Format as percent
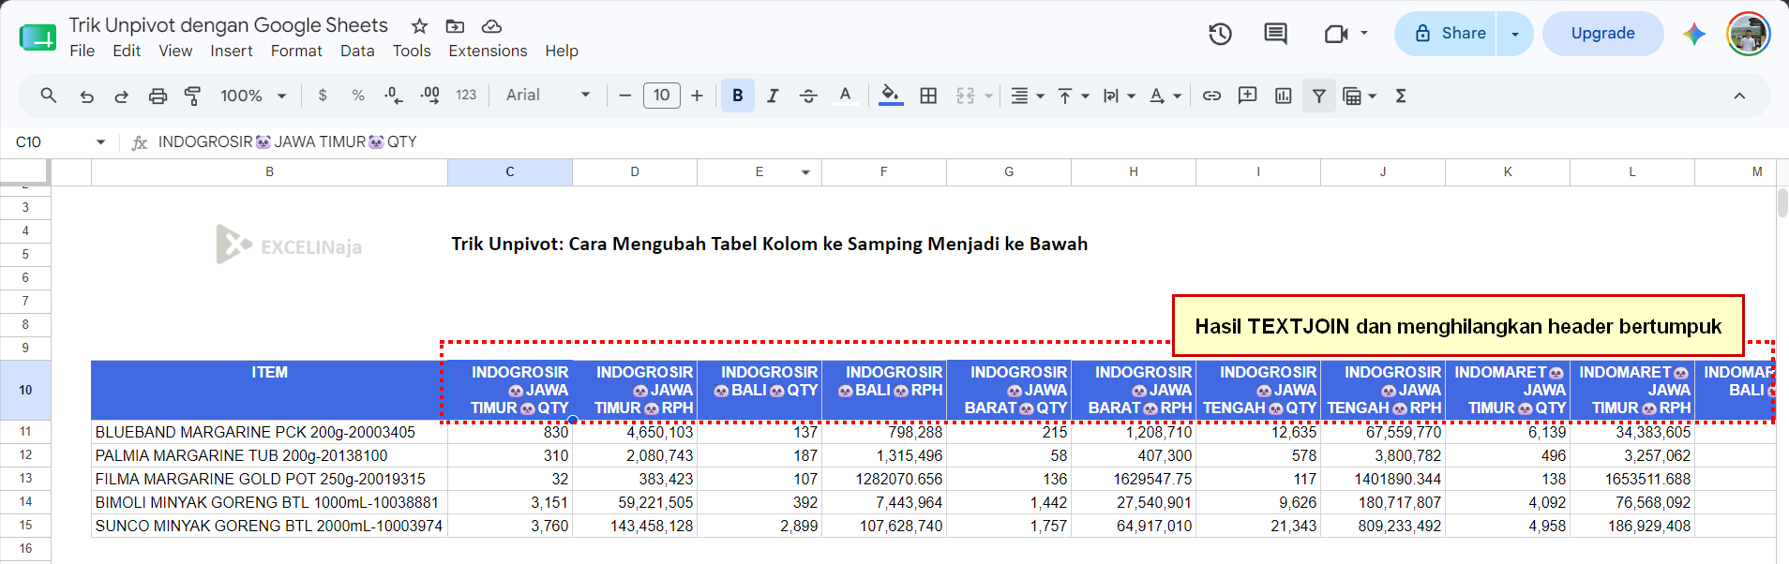1789x564 pixels. (358, 96)
